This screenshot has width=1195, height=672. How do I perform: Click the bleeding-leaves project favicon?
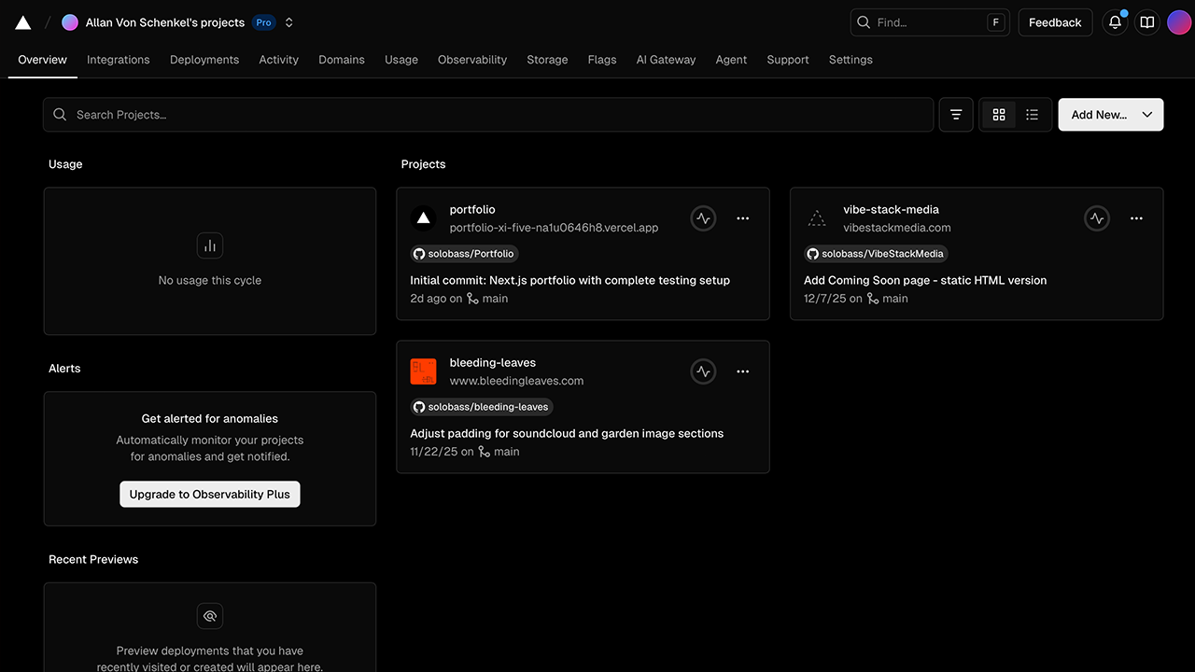coord(423,371)
